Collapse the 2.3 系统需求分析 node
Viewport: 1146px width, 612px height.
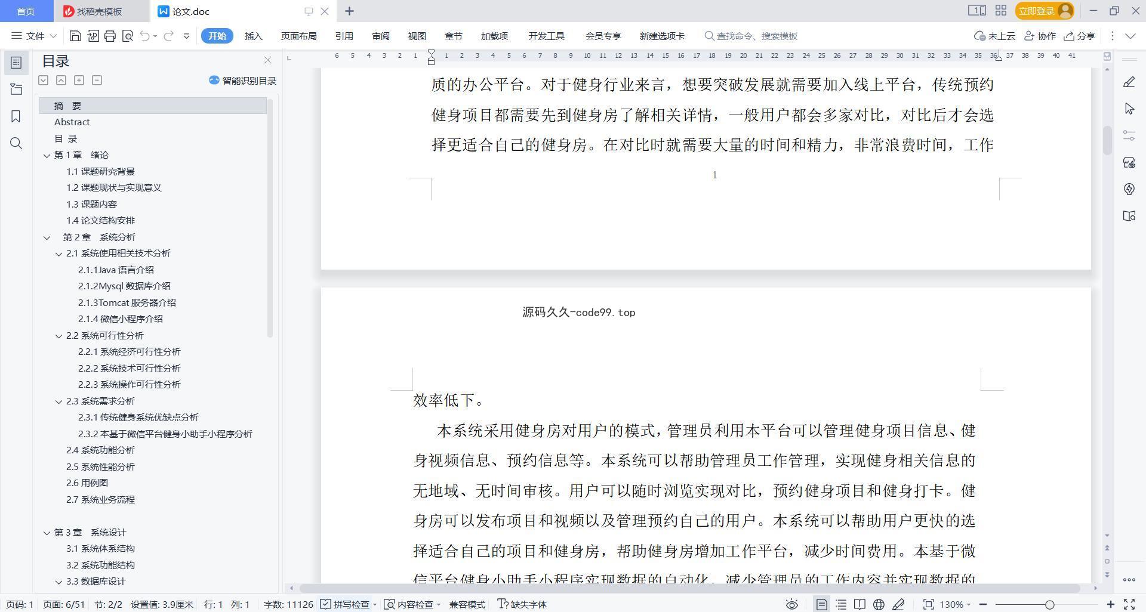[x=58, y=401]
